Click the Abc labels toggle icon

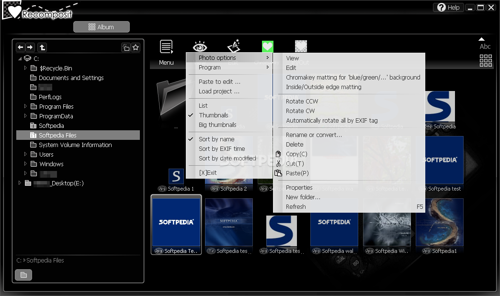pyautogui.click(x=485, y=46)
